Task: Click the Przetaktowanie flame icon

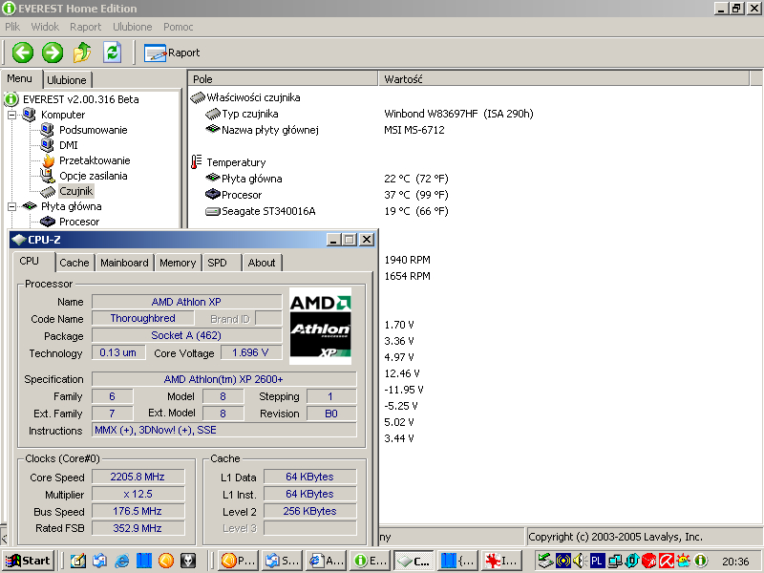Action: [48, 160]
